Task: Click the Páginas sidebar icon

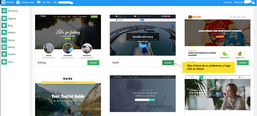Action: tap(4, 19)
